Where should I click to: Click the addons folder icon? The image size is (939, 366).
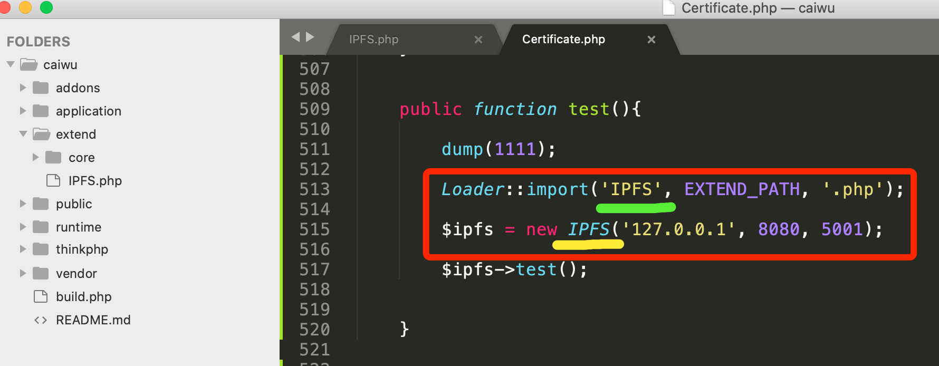click(41, 88)
